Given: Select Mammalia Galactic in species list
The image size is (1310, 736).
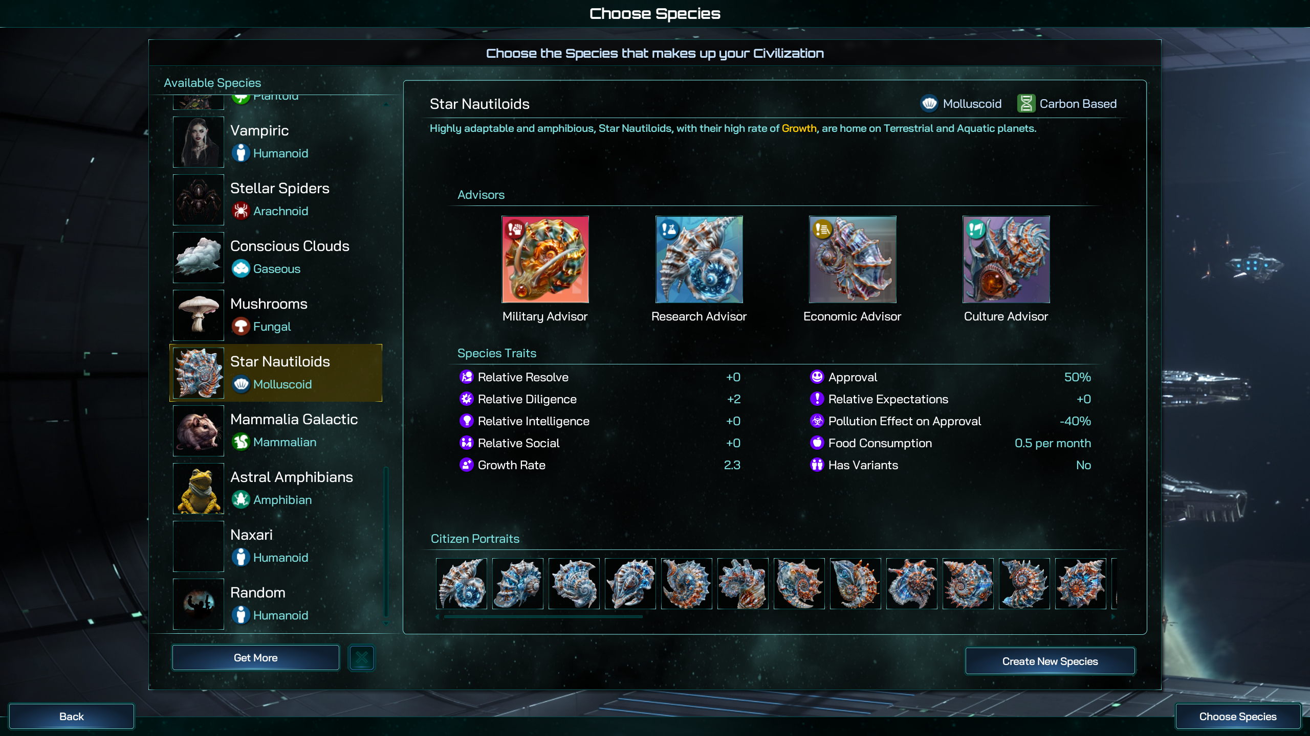Looking at the screenshot, I should pos(276,431).
